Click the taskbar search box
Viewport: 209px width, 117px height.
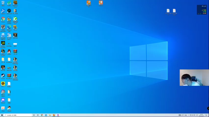(18, 115)
